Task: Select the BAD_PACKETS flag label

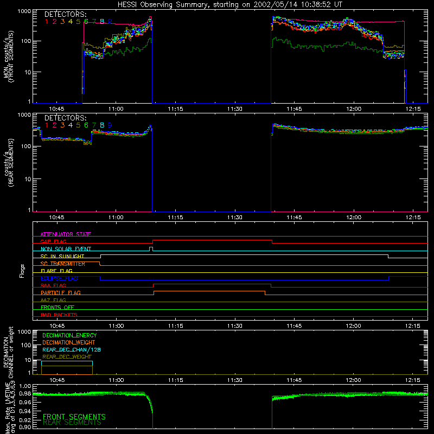Action: coord(59,315)
